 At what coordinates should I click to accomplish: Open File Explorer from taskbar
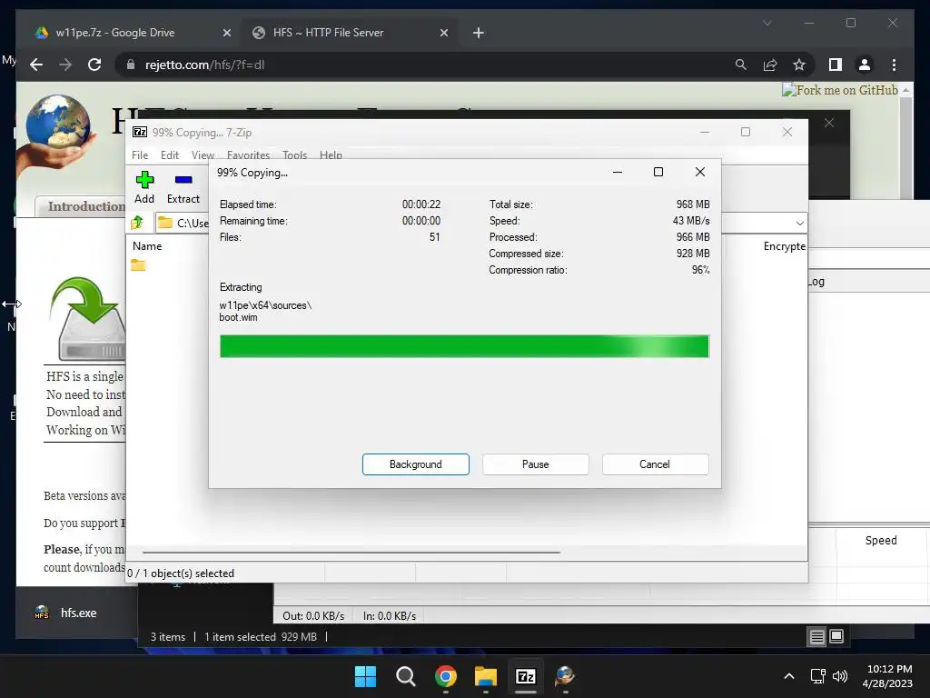click(486, 676)
